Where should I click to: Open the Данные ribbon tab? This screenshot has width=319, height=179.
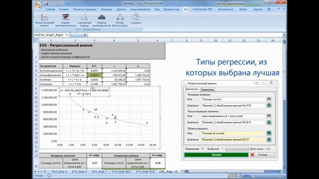121,9
